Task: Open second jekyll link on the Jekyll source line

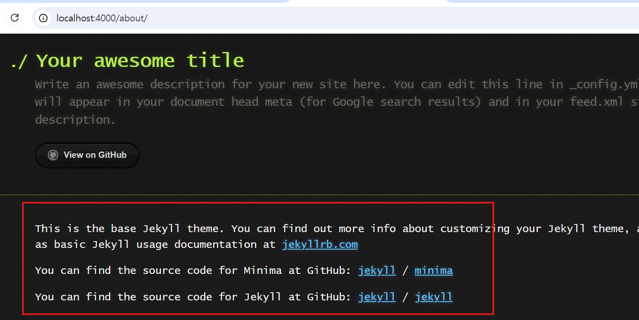Action: pyautogui.click(x=434, y=297)
